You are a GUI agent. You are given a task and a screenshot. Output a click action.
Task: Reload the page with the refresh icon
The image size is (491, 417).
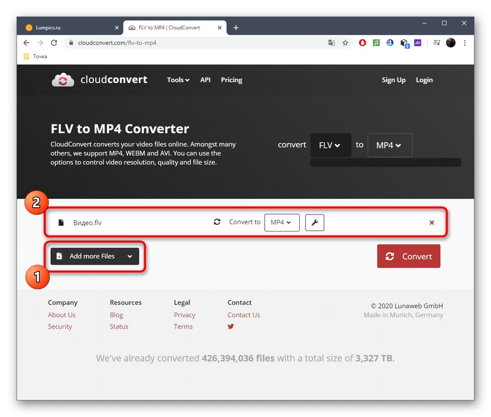point(54,43)
